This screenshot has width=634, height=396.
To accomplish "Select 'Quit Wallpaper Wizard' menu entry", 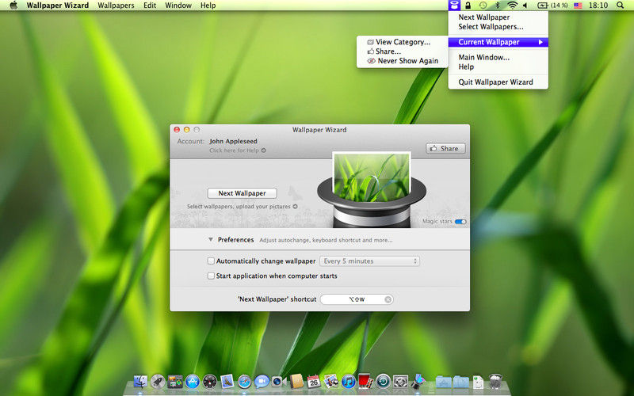I will tap(495, 82).
